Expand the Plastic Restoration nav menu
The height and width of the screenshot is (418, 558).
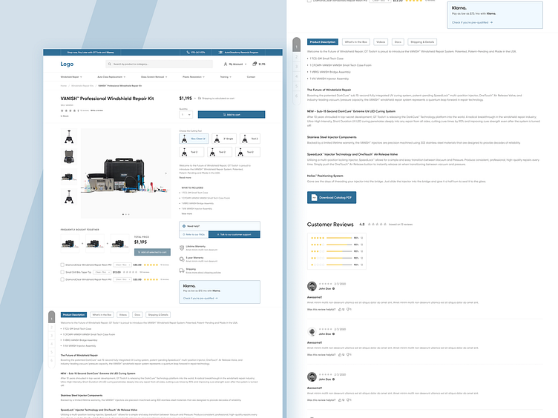click(194, 77)
